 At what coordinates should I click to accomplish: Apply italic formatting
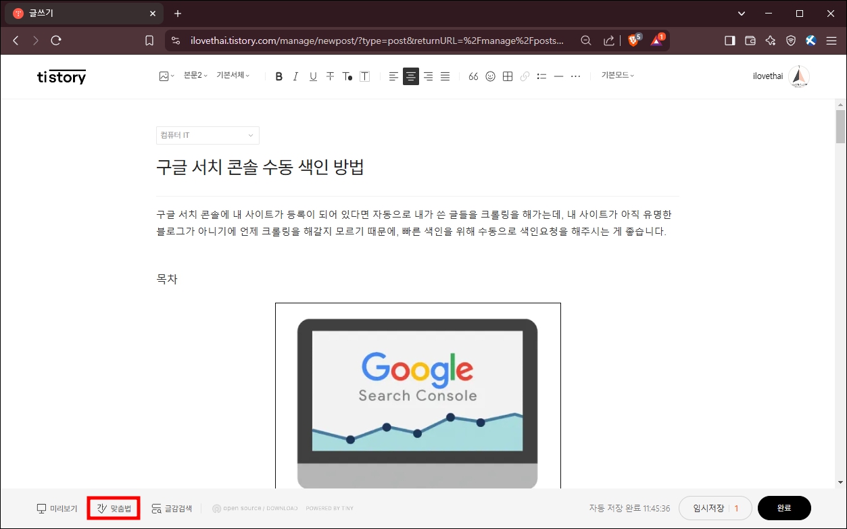click(295, 76)
